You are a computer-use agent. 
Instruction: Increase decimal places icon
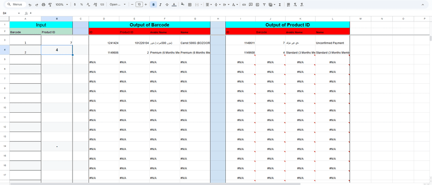[x=95, y=5]
